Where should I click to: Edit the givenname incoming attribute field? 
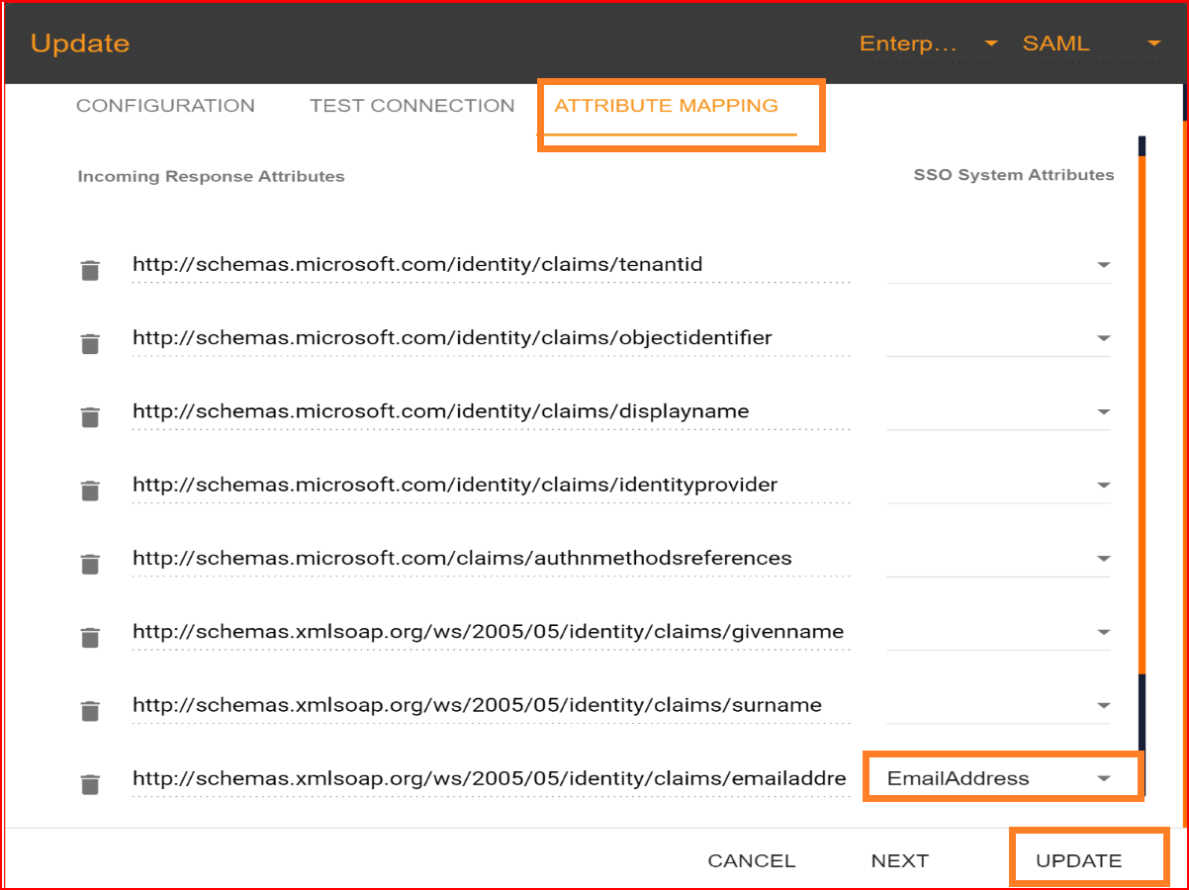tap(491, 632)
